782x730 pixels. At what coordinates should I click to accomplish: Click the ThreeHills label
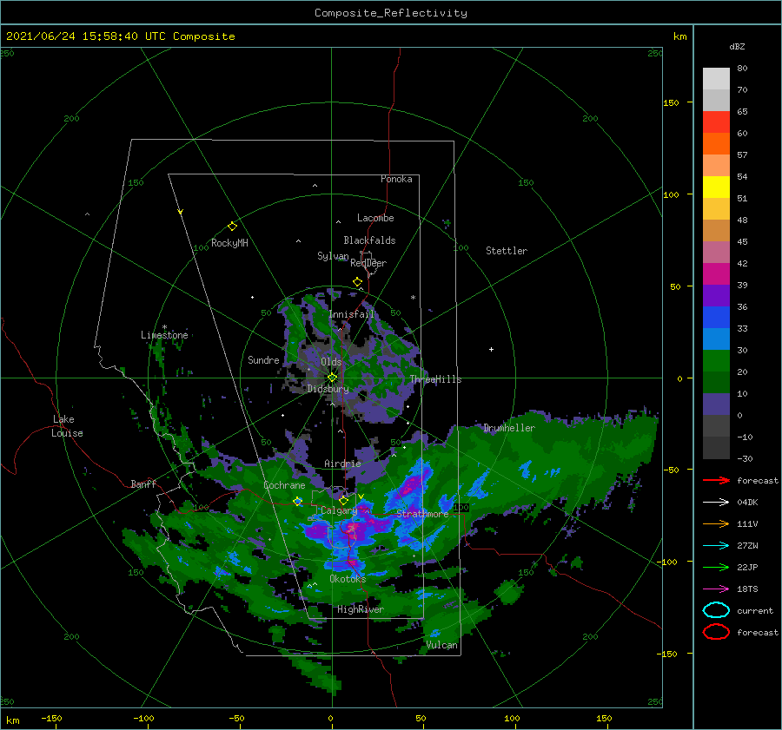pyautogui.click(x=436, y=379)
